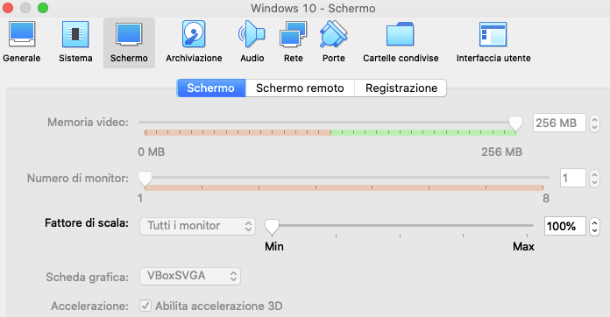Click the Fattore di scala slider handle
The width and height of the screenshot is (610, 317).
click(x=272, y=227)
